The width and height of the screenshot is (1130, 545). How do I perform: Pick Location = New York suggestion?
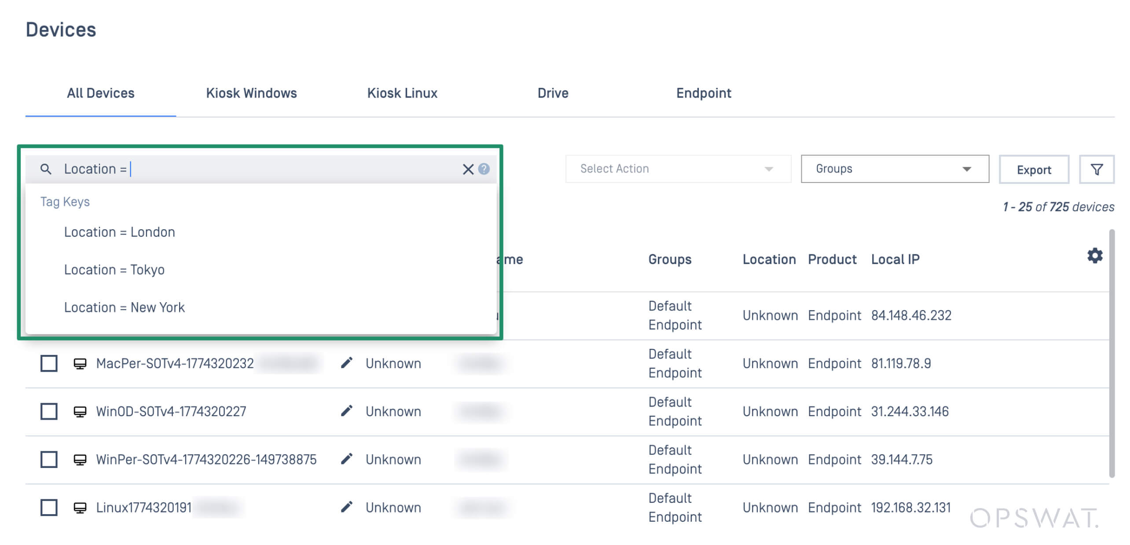coord(125,307)
